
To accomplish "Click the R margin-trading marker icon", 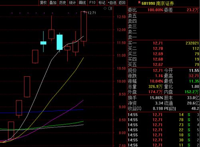I will (x=139, y=2).
